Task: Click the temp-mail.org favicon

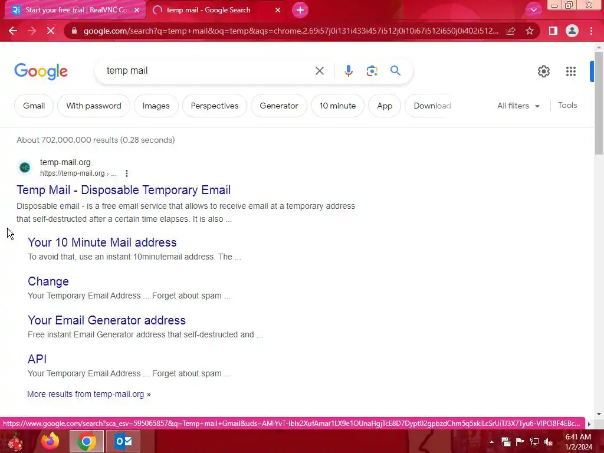Action: point(25,168)
